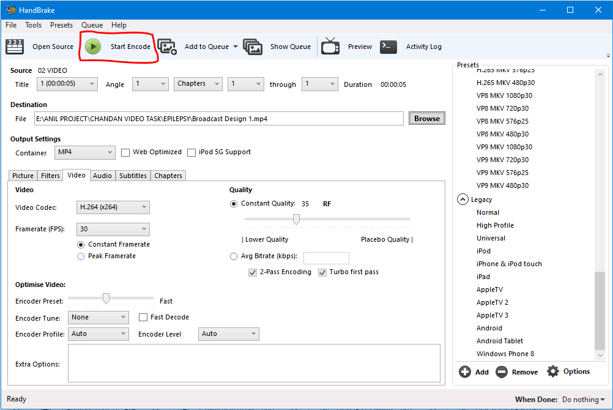613x410 pixels.
Task: Open the Encoder Profile dropdown
Action: pyautogui.click(x=98, y=334)
